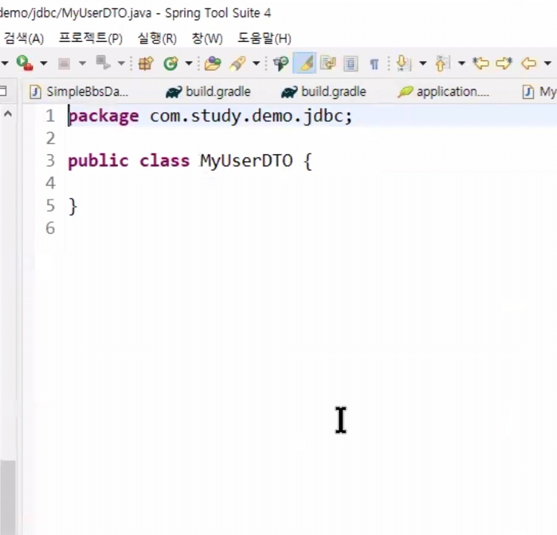Screen dimensions: 557x535
Task: Open the Previous Annotation dropdown arrow
Action: click(462, 63)
